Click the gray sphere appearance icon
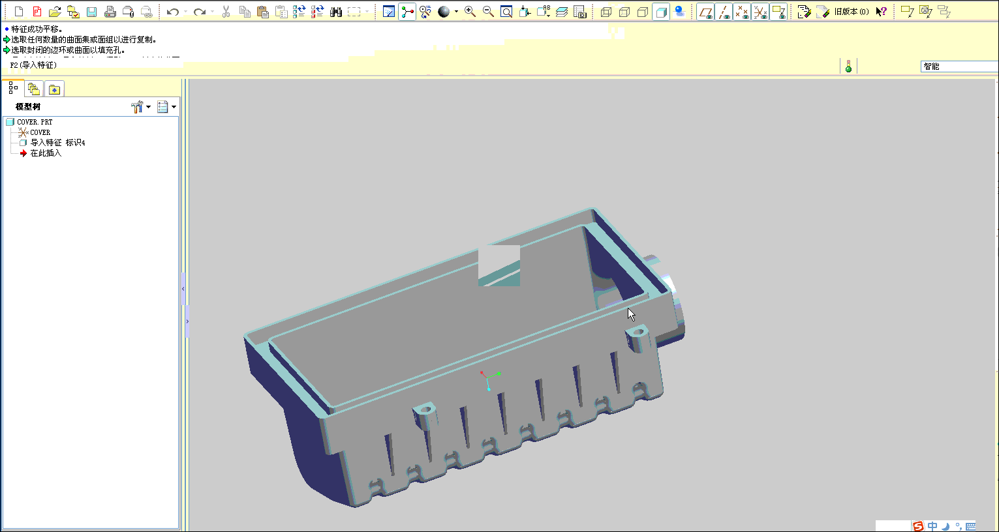Image resolution: width=999 pixels, height=532 pixels. (x=444, y=12)
